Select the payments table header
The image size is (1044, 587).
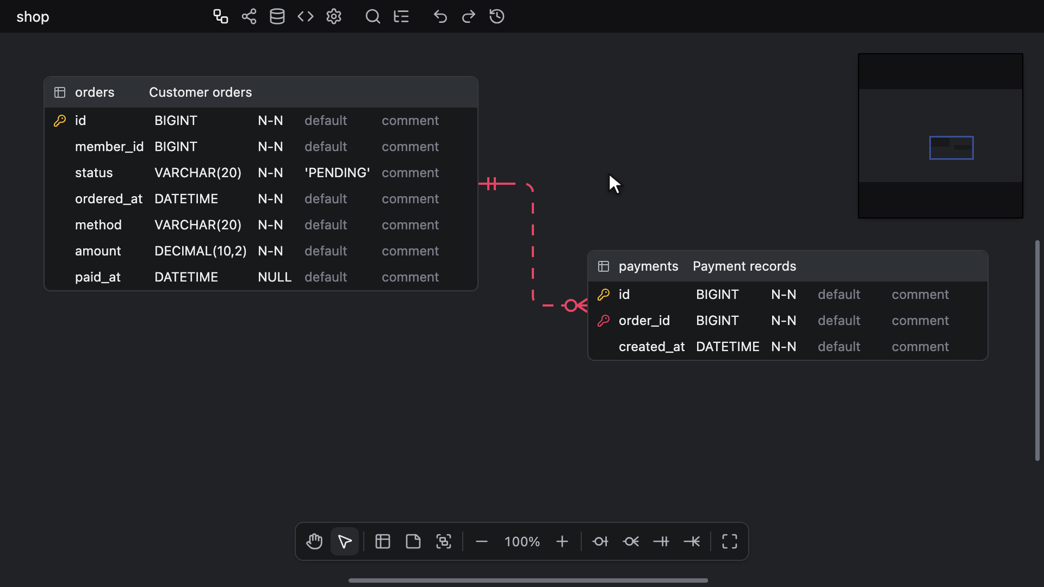point(788,266)
